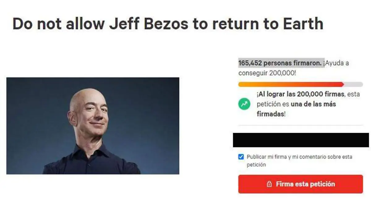Click the 'Publicar mi firma y mi comentario' label
The width and height of the screenshot is (371, 208).
tap(299, 161)
